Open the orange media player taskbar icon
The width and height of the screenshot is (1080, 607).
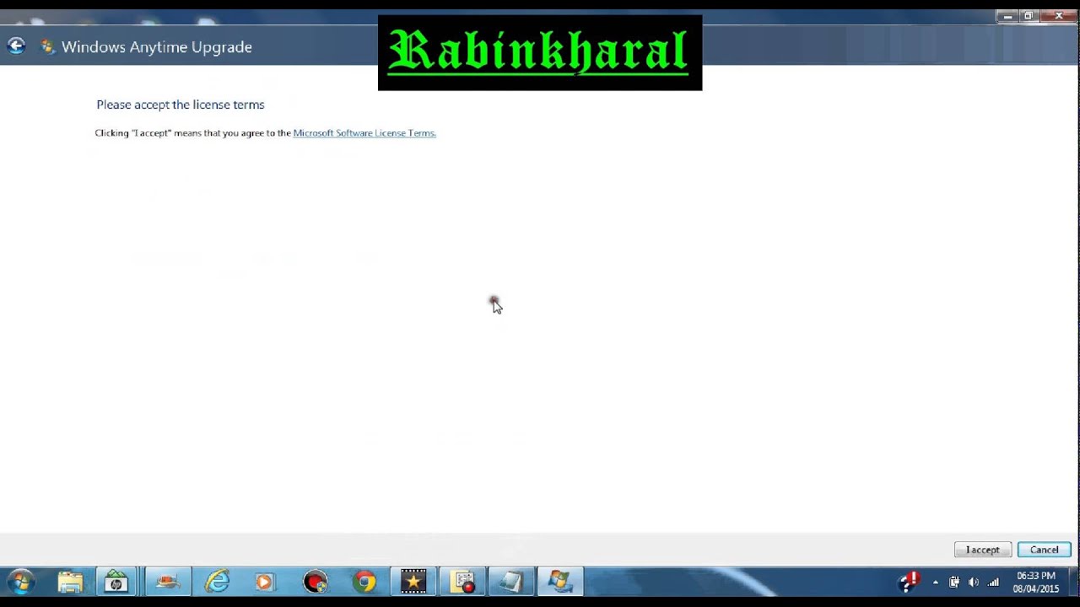pyautogui.click(x=264, y=582)
